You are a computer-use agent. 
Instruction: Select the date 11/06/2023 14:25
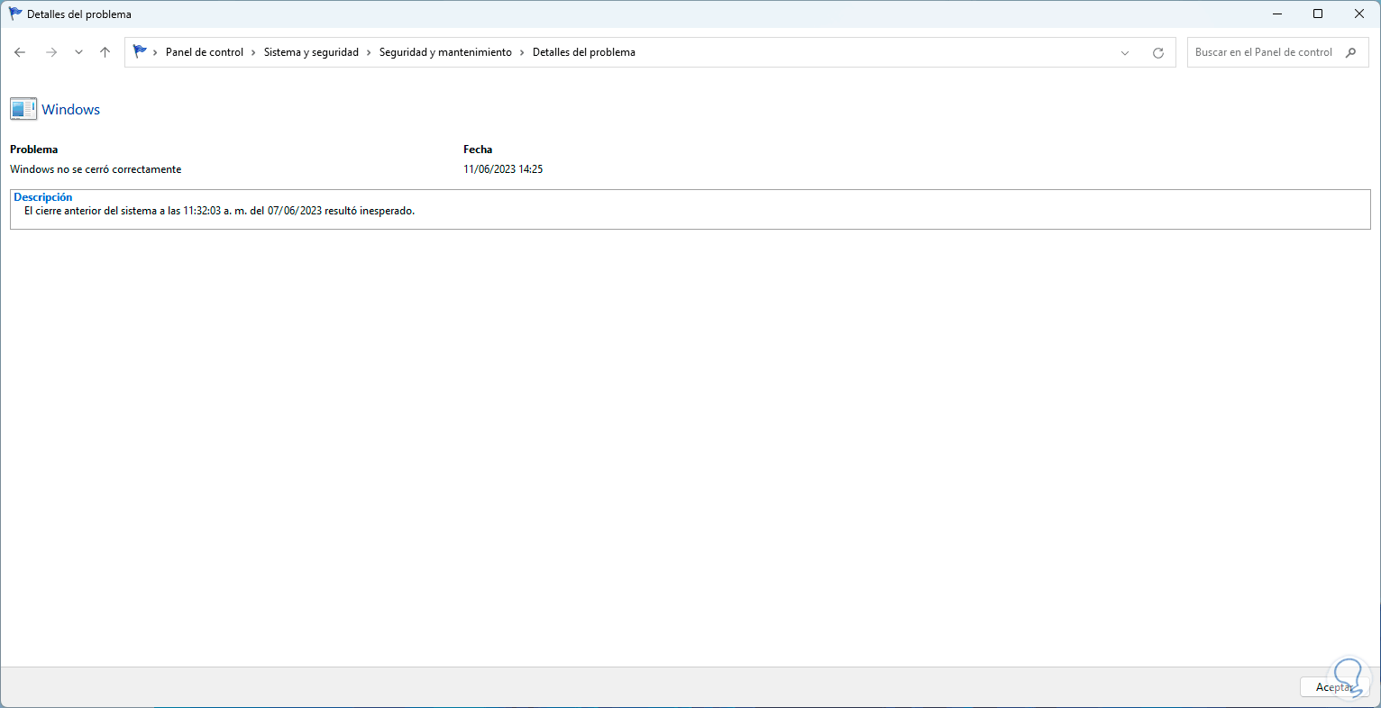click(x=503, y=169)
